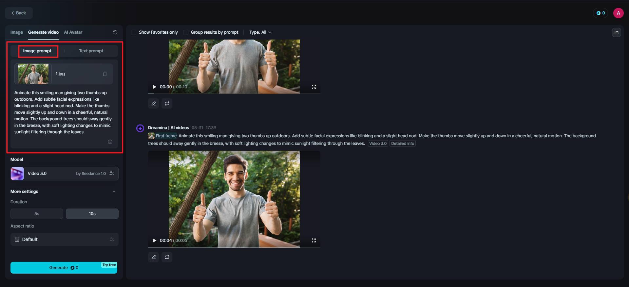The width and height of the screenshot is (629, 287).
Task: Select the Image prompt tab
Action: coord(37,51)
